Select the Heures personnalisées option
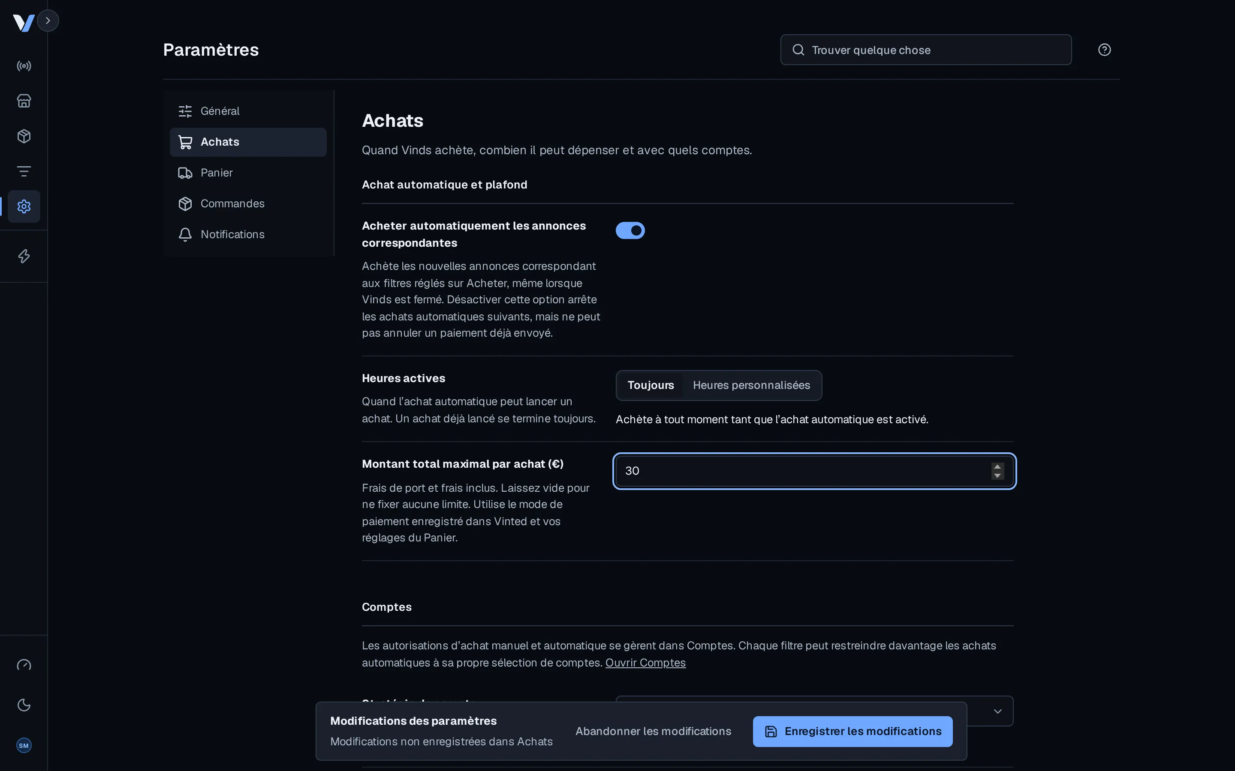 point(751,385)
